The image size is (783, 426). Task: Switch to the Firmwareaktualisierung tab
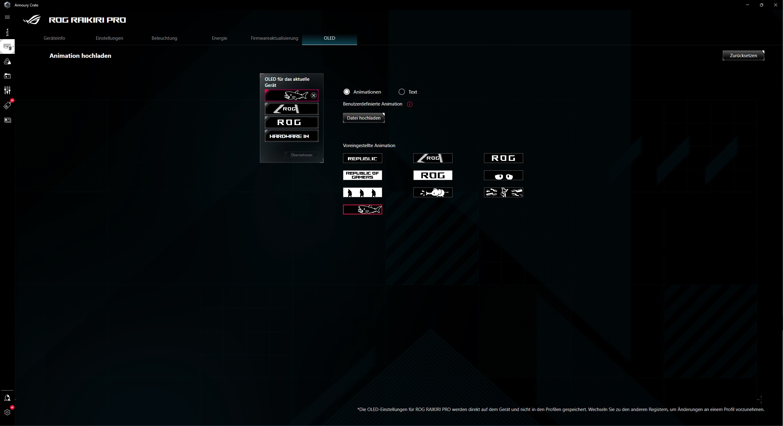[274, 38]
